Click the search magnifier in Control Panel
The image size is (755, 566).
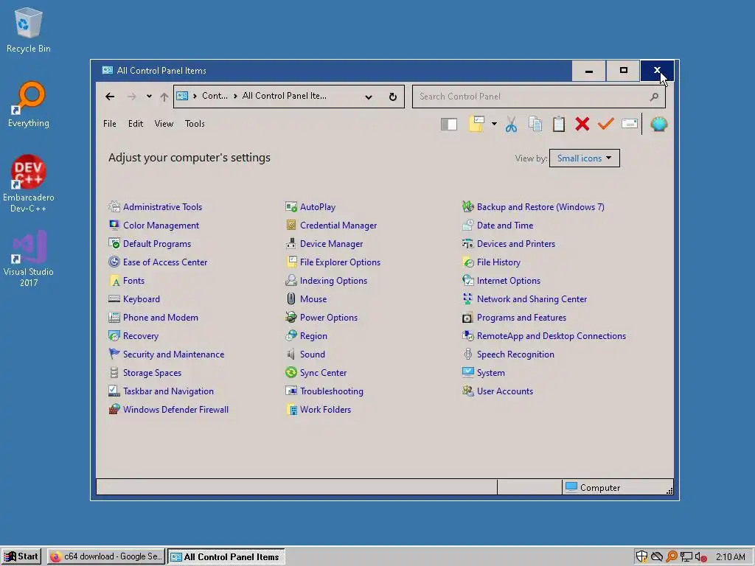click(654, 97)
